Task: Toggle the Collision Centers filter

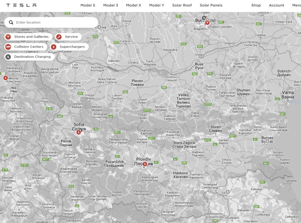Action: [x=25, y=47]
